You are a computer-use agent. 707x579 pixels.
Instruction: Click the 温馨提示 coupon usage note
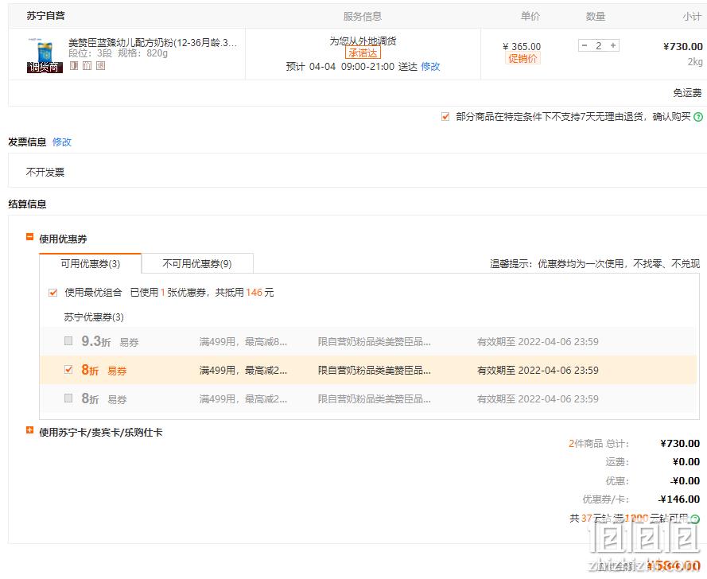coord(595,264)
